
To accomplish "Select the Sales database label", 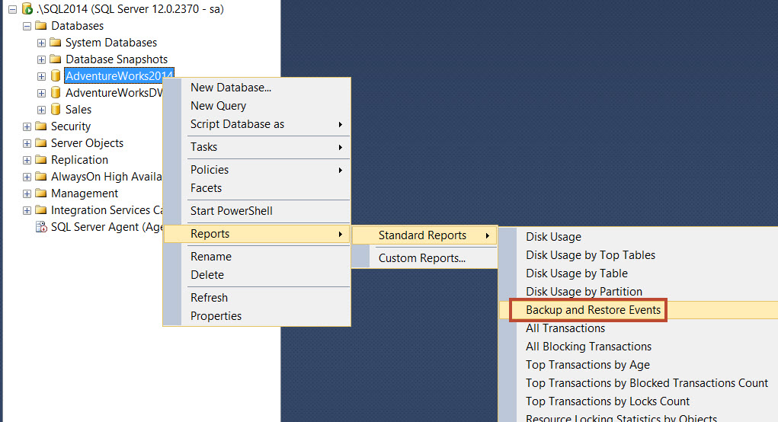I will coord(78,110).
